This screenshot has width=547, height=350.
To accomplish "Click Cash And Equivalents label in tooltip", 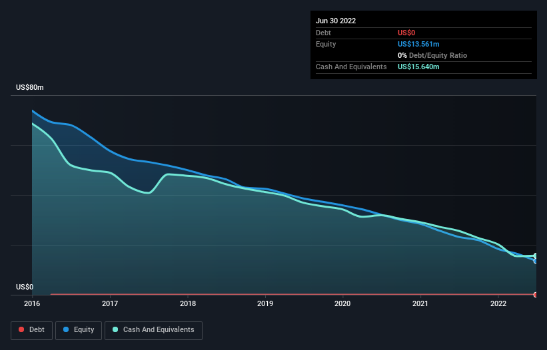I will point(351,67).
